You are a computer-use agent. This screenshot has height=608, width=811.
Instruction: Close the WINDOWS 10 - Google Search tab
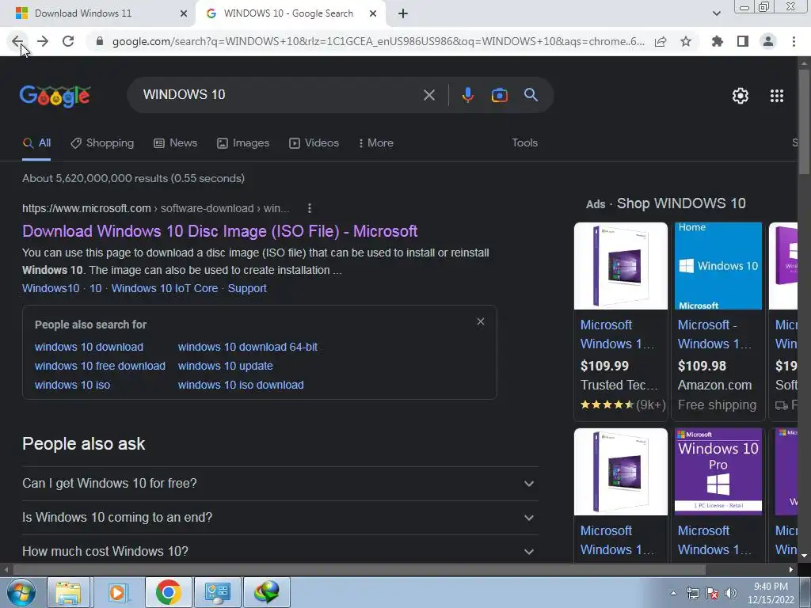coord(373,13)
